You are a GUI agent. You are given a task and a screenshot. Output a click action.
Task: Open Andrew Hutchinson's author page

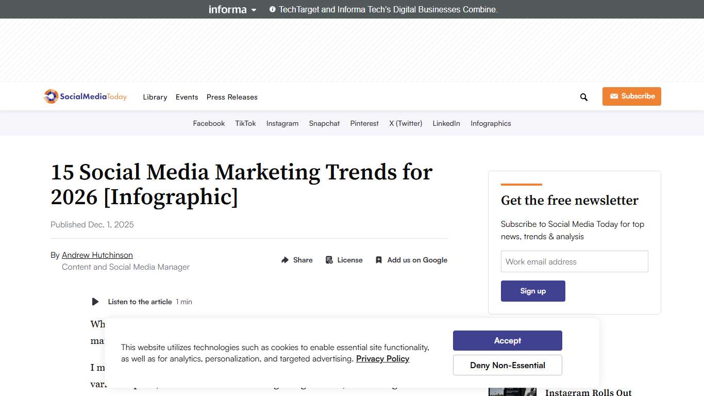(97, 255)
